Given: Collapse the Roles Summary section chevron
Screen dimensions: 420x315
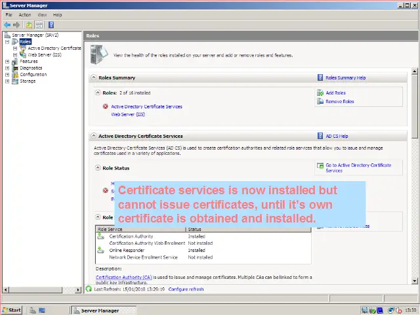Looking at the screenshot, I should pos(93,77).
